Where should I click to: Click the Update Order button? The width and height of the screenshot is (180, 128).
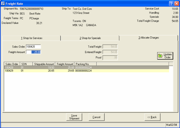(165, 56)
